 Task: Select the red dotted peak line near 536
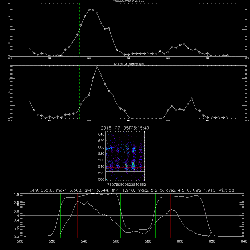77,215
